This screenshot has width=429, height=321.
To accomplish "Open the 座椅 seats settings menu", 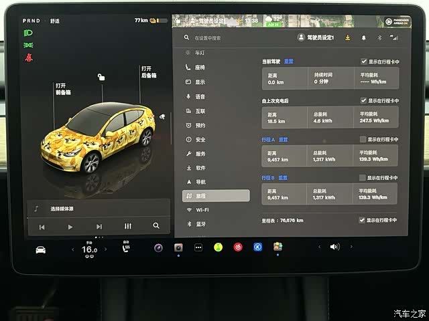I will click(x=195, y=67).
